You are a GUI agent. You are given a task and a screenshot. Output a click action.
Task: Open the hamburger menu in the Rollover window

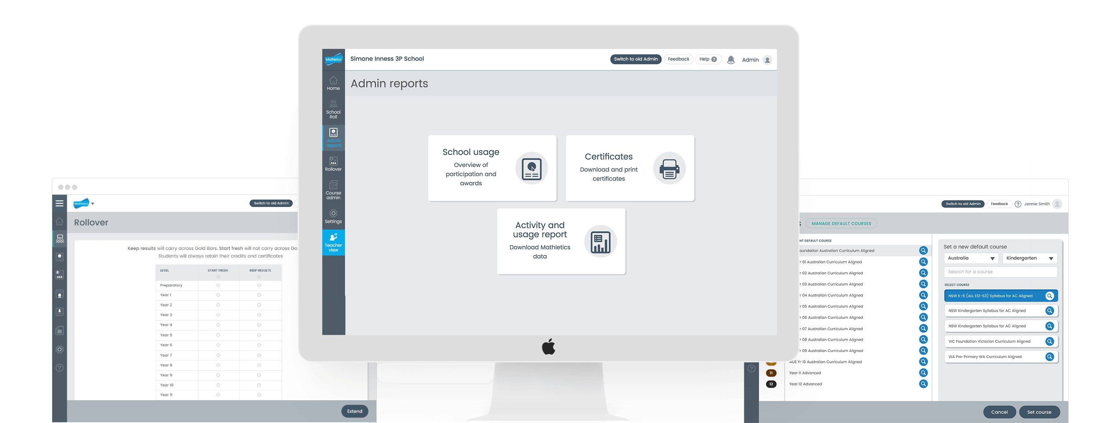(60, 203)
